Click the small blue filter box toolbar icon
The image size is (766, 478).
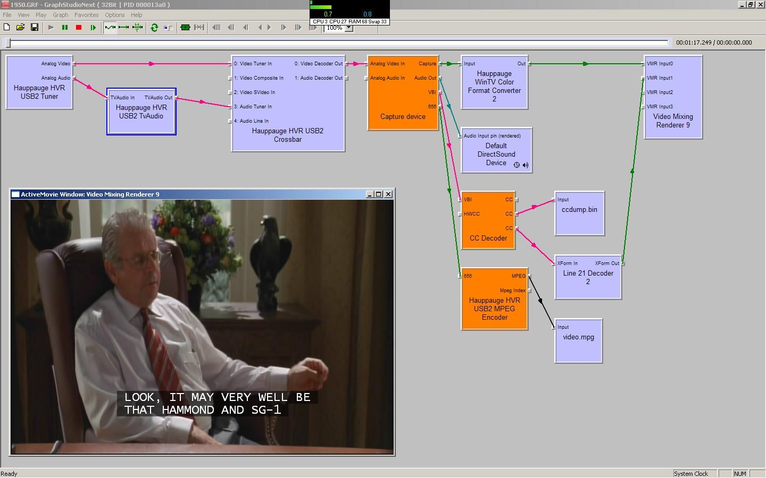(x=169, y=27)
